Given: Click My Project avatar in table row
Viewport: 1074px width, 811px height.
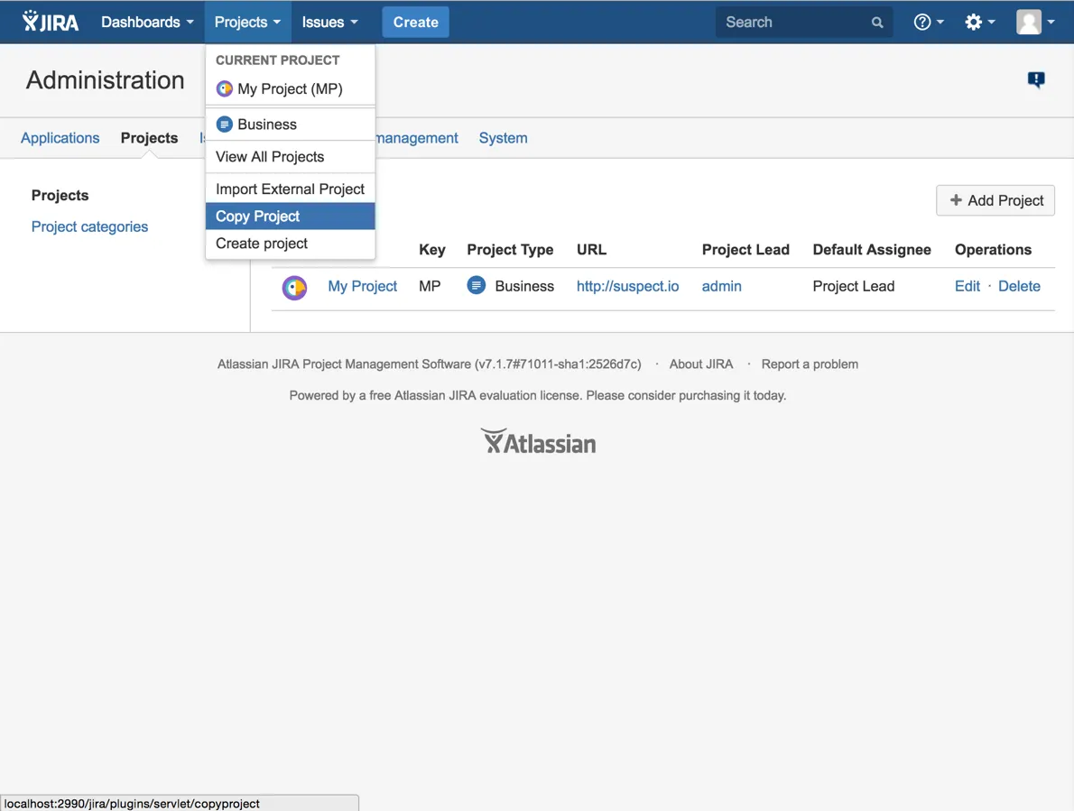Looking at the screenshot, I should point(294,288).
